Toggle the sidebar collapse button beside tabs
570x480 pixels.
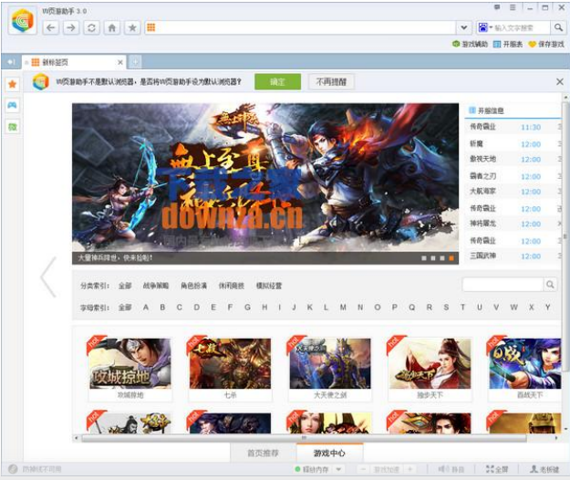(x=11, y=62)
